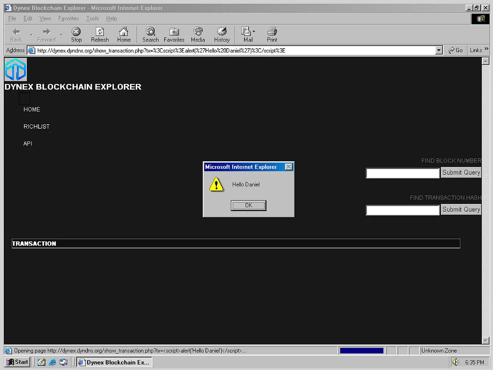Click the page loading progress bar
Viewport: 493px width, 370px height.
[362, 350]
